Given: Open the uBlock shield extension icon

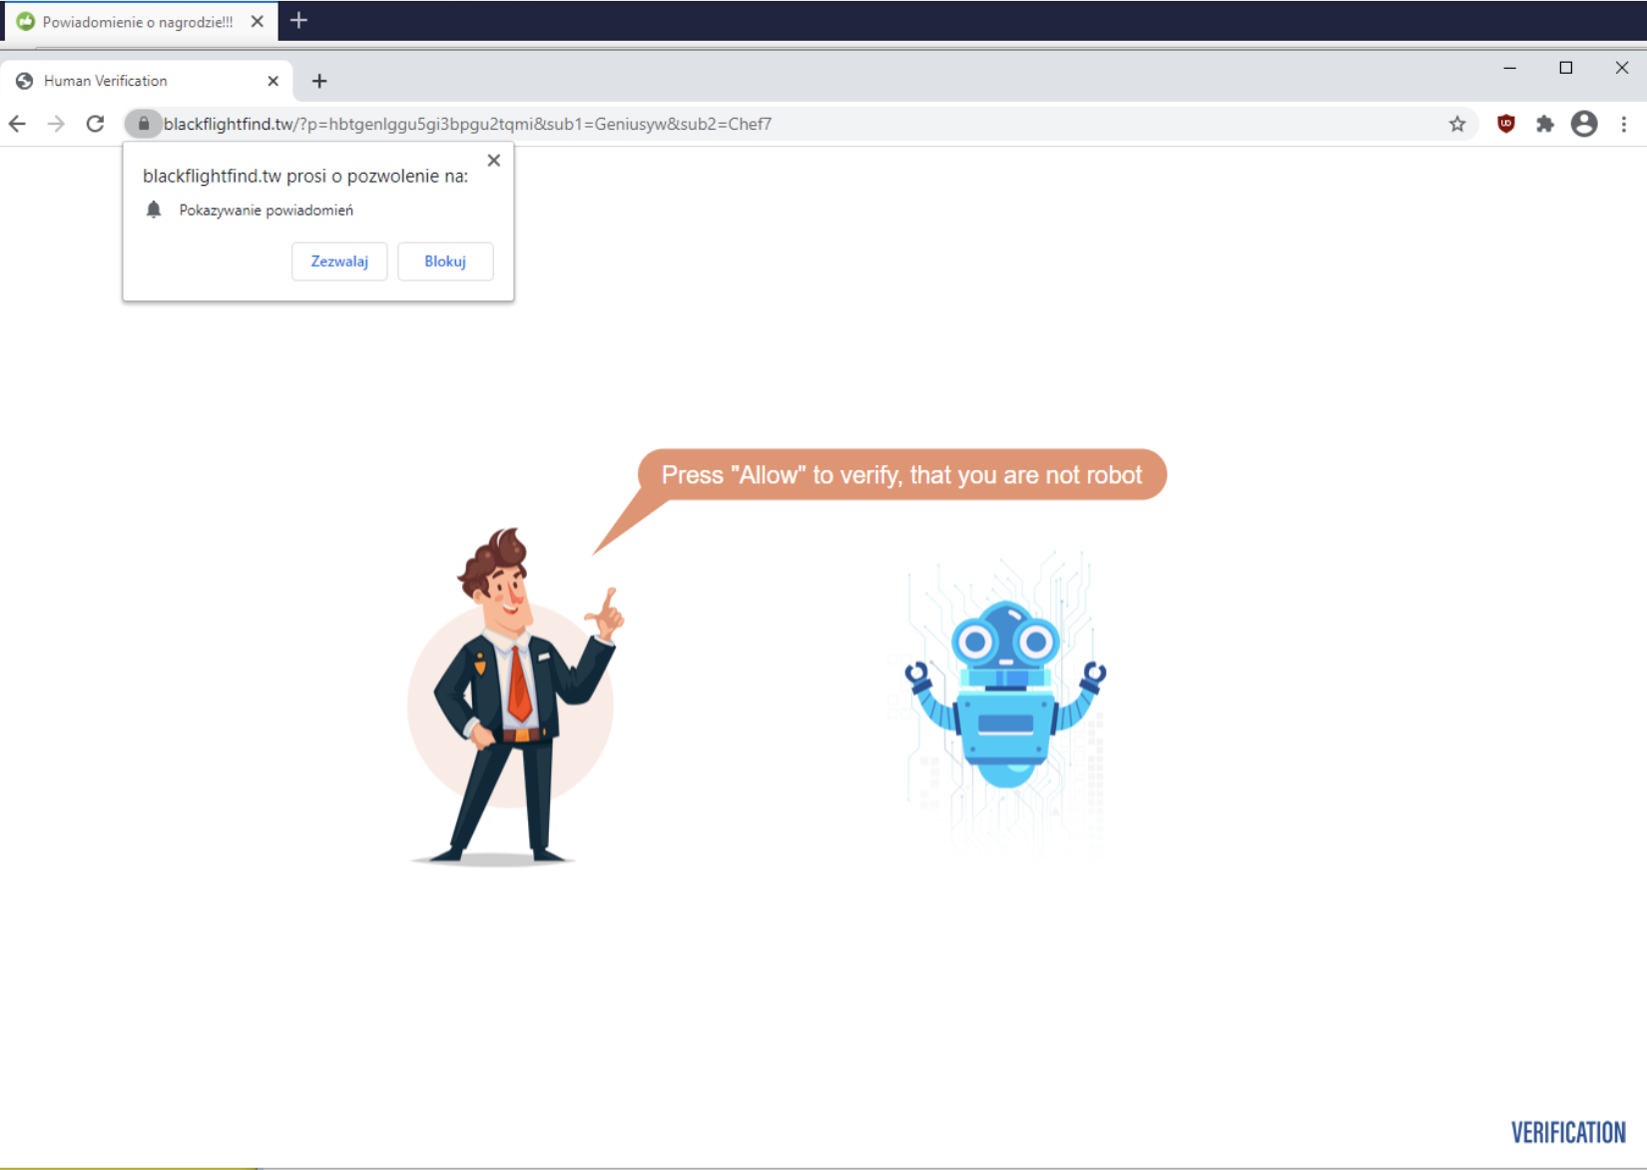Looking at the screenshot, I should [1506, 124].
